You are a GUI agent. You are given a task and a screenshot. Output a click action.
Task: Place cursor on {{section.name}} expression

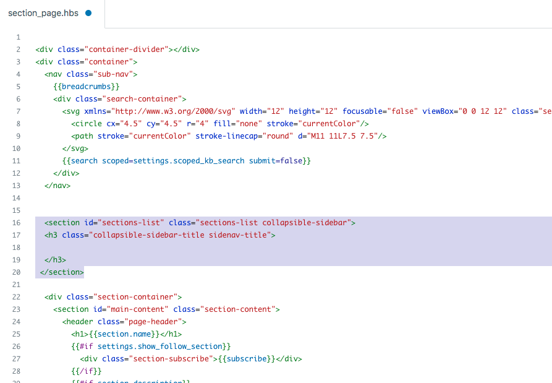[x=119, y=334]
